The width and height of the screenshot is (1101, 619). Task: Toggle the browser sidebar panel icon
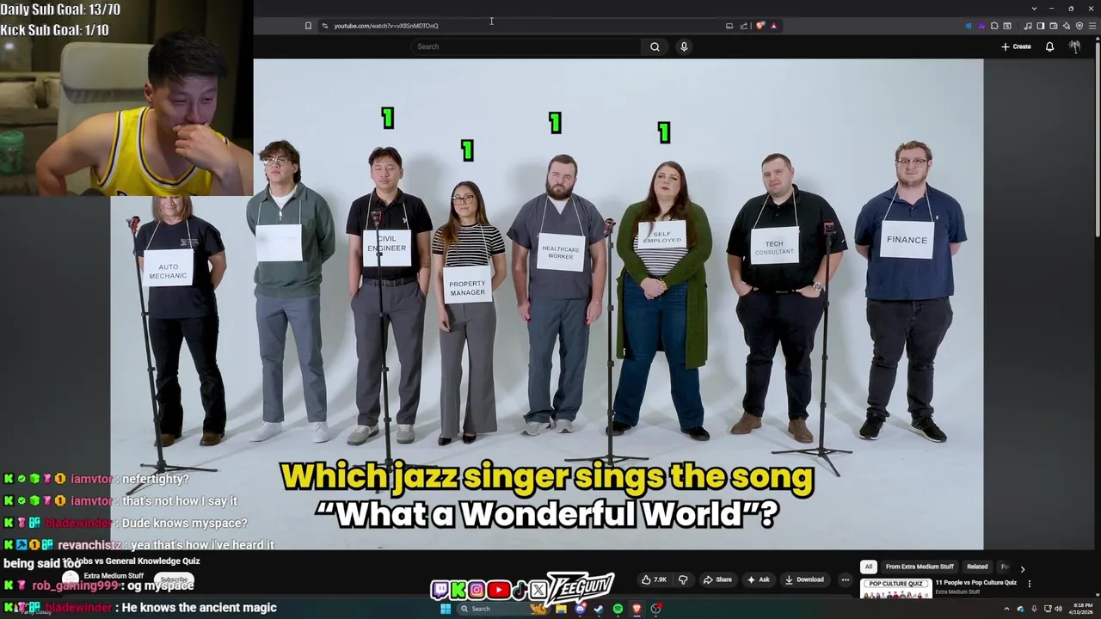tap(1041, 26)
